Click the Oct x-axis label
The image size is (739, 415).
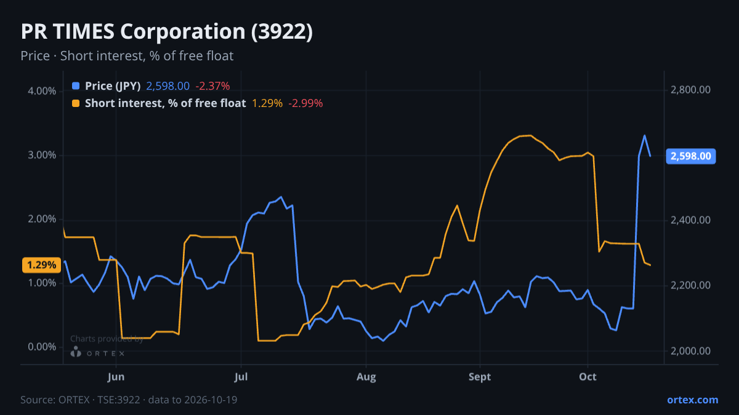point(588,377)
